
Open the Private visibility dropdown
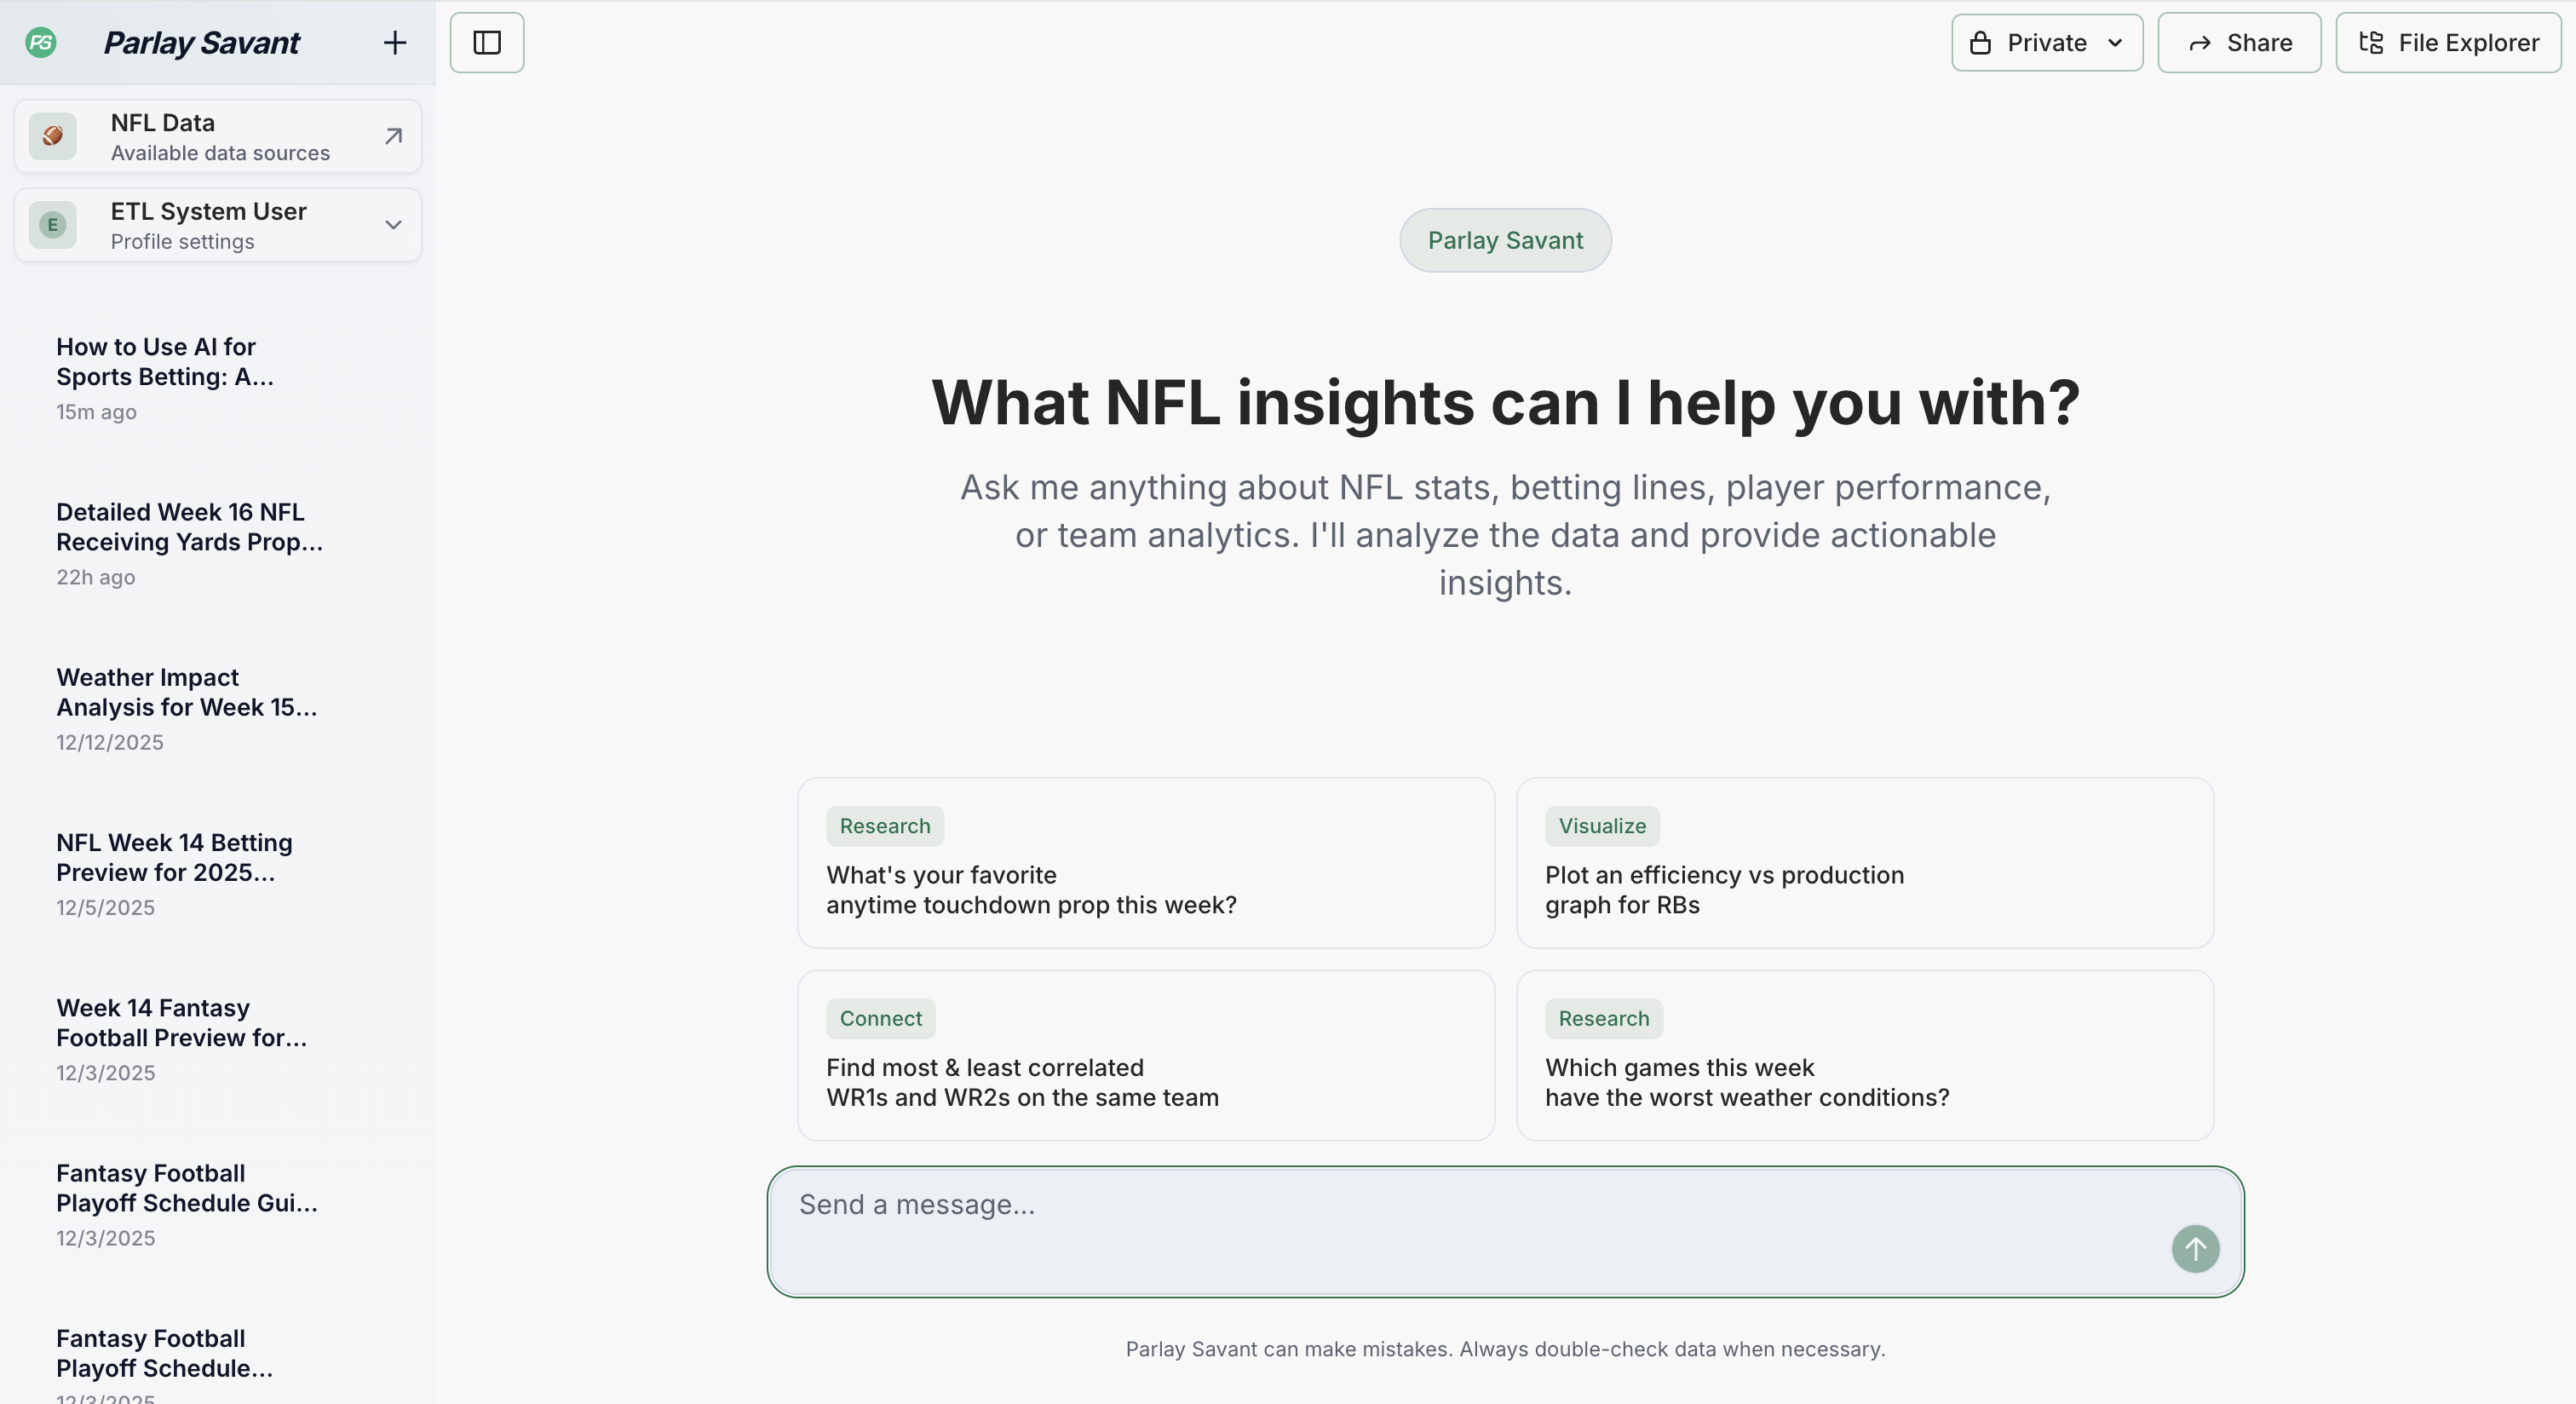2046,43
